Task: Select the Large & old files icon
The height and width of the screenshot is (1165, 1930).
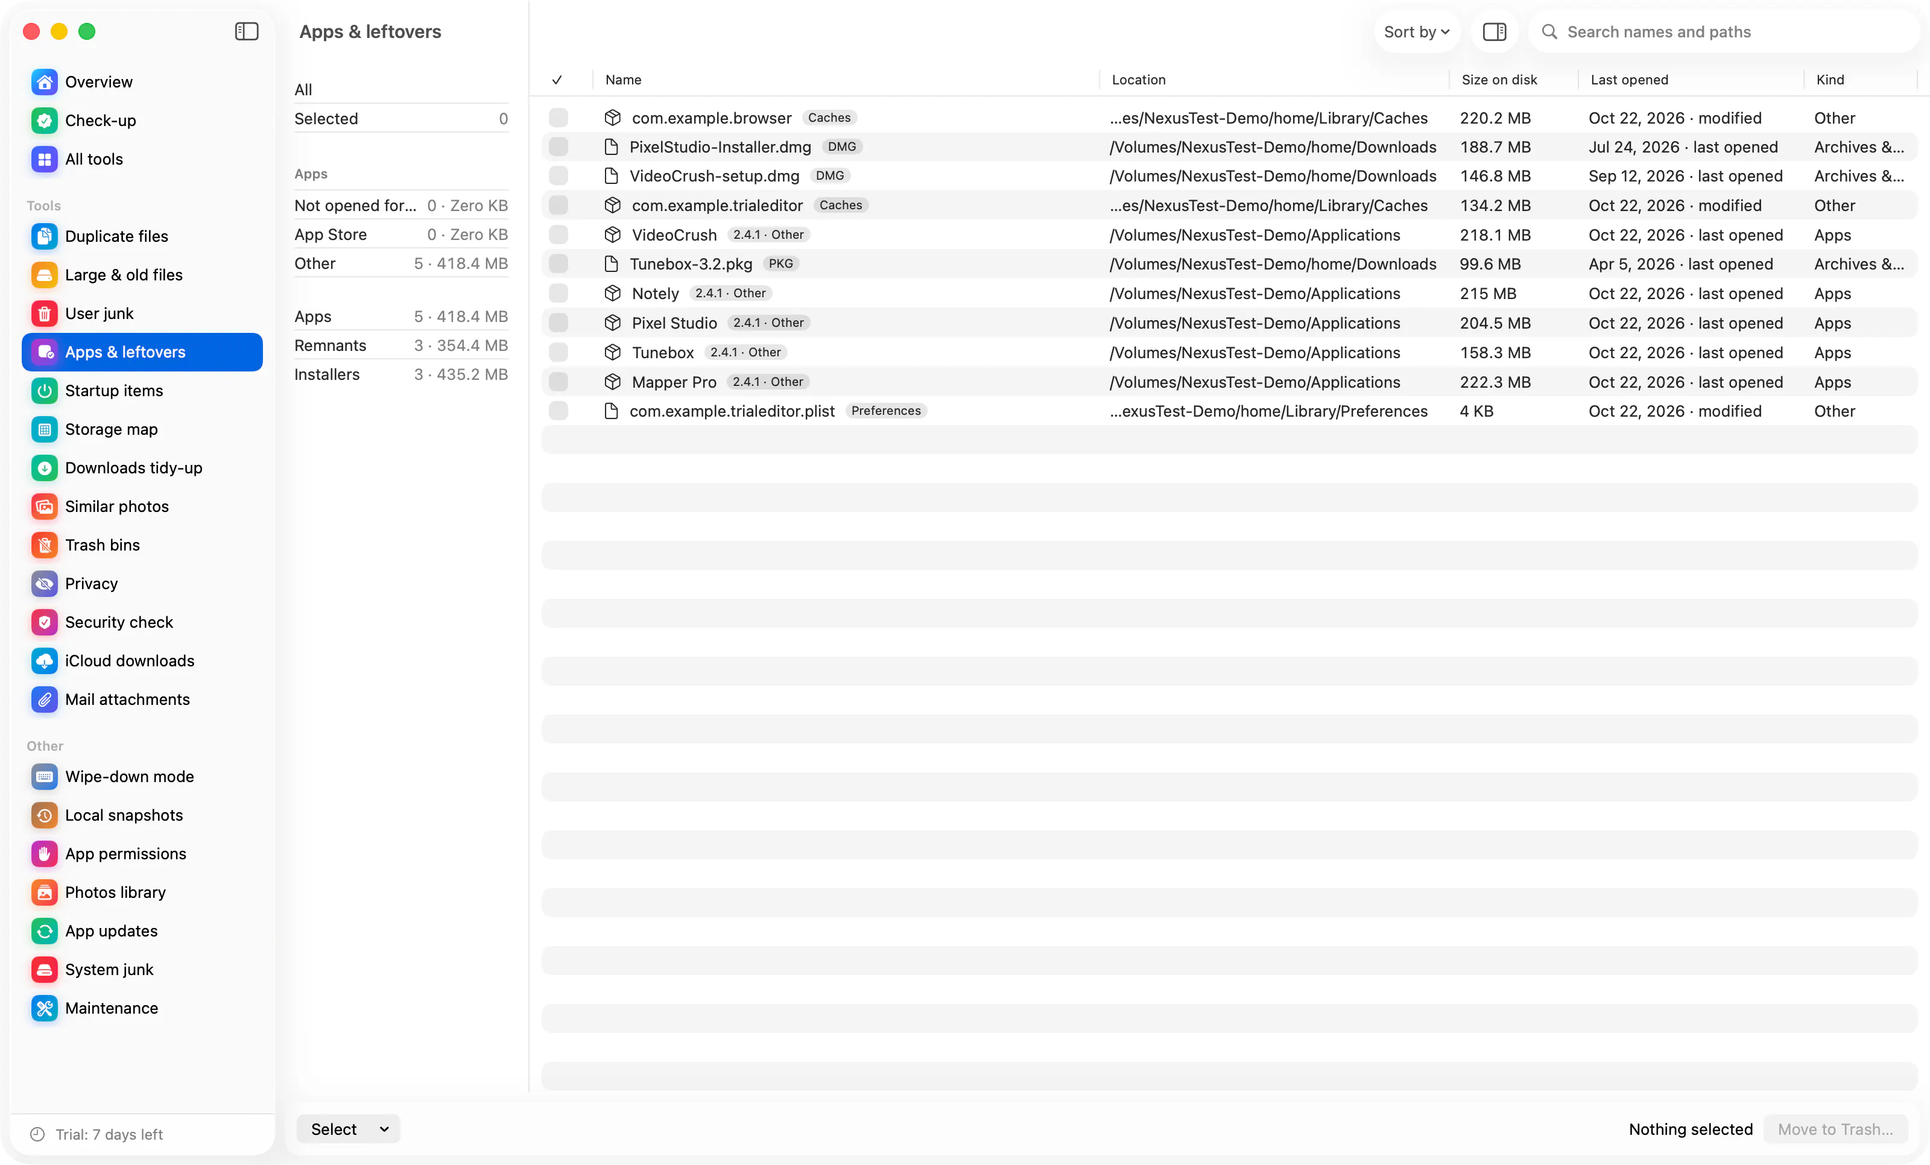Action: 45,275
